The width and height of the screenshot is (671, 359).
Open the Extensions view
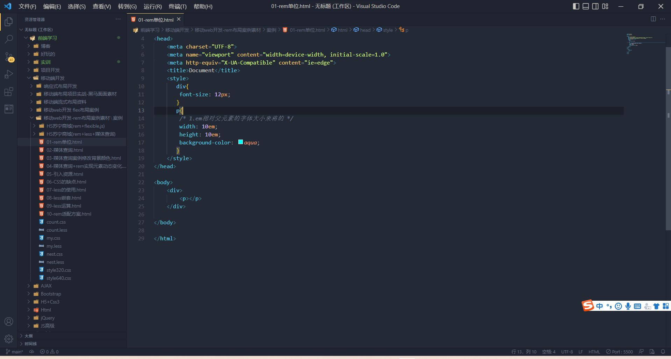point(8,92)
